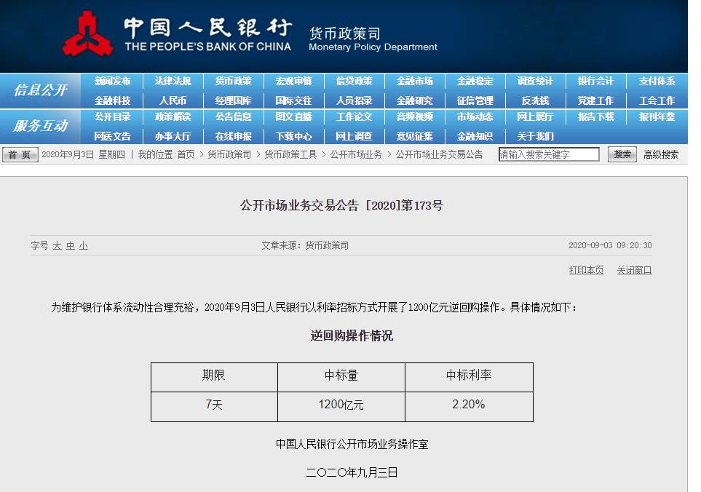Image resolution: width=701 pixels, height=492 pixels.
Task: Set font size to 大 (large)
Action: tap(57, 246)
